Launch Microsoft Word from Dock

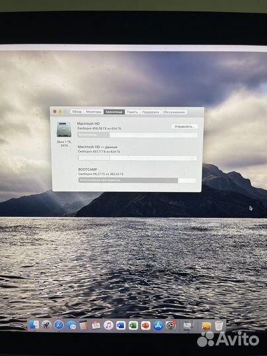click(x=121, y=326)
